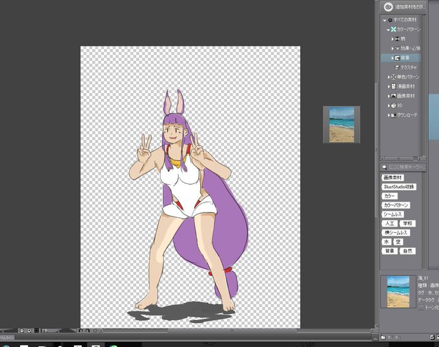
Task: Expand the selected 背景 folder arrow
Action: pyautogui.click(x=393, y=58)
